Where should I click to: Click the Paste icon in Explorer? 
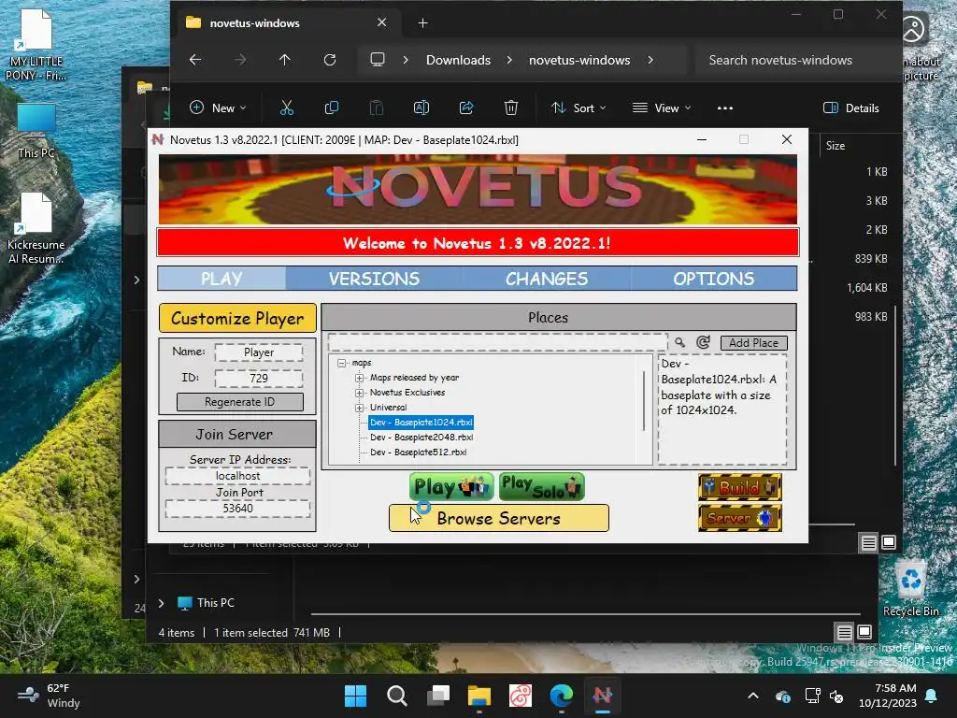tap(377, 108)
